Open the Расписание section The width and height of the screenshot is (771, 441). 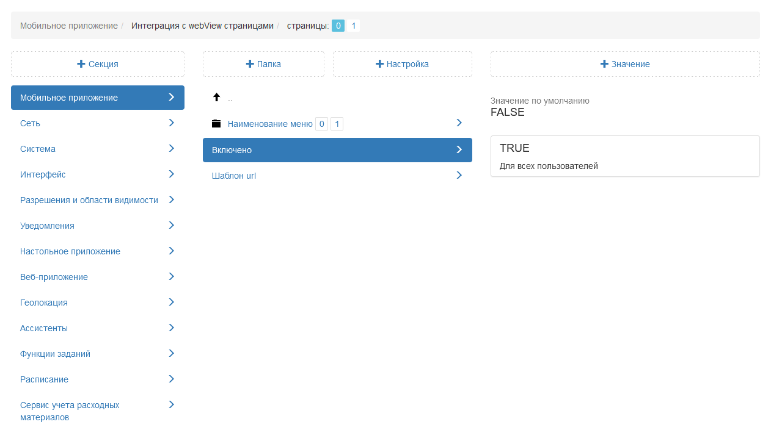coord(44,379)
